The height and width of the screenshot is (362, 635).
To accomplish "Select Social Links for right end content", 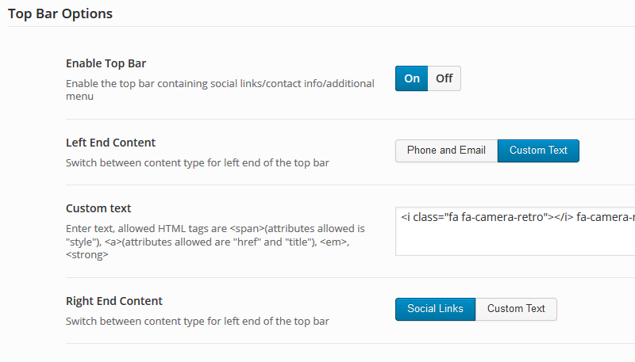I will pyautogui.click(x=435, y=309).
